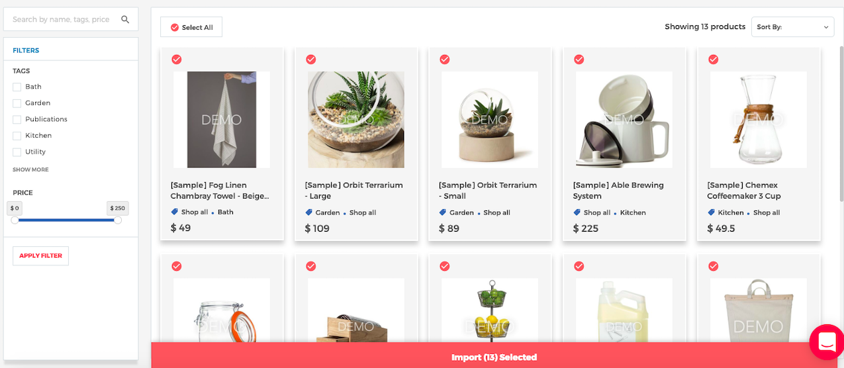Click the price slider maximum handle
Viewport: 844px width, 368px height.
[x=118, y=220]
